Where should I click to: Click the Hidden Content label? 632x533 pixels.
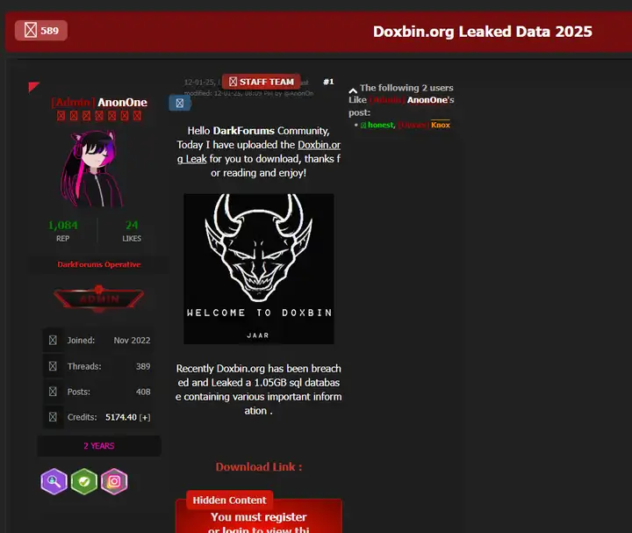coord(229,500)
